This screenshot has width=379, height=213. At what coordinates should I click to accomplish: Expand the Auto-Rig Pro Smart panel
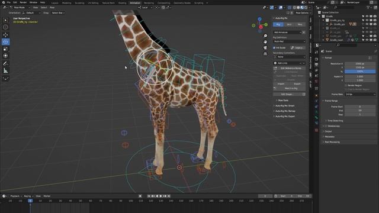click(x=285, y=106)
